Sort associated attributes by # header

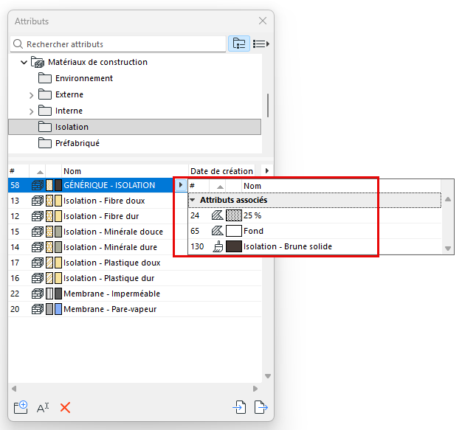point(199,186)
